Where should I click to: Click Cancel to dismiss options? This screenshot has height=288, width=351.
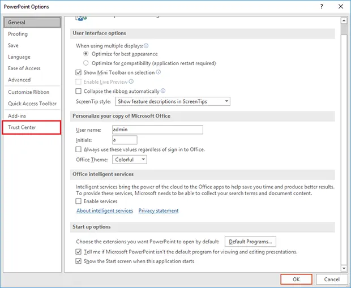click(x=332, y=280)
